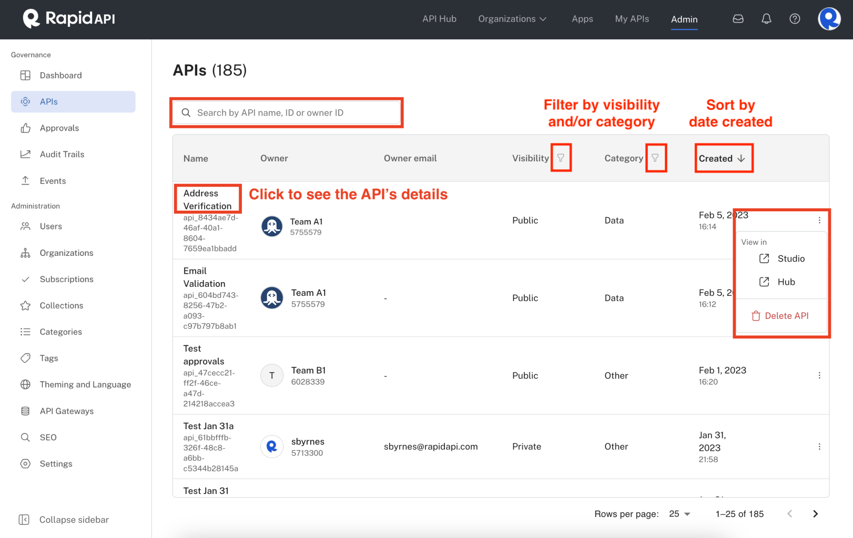Change Rows per page 25 dropdown
The width and height of the screenshot is (853, 538).
click(x=679, y=514)
